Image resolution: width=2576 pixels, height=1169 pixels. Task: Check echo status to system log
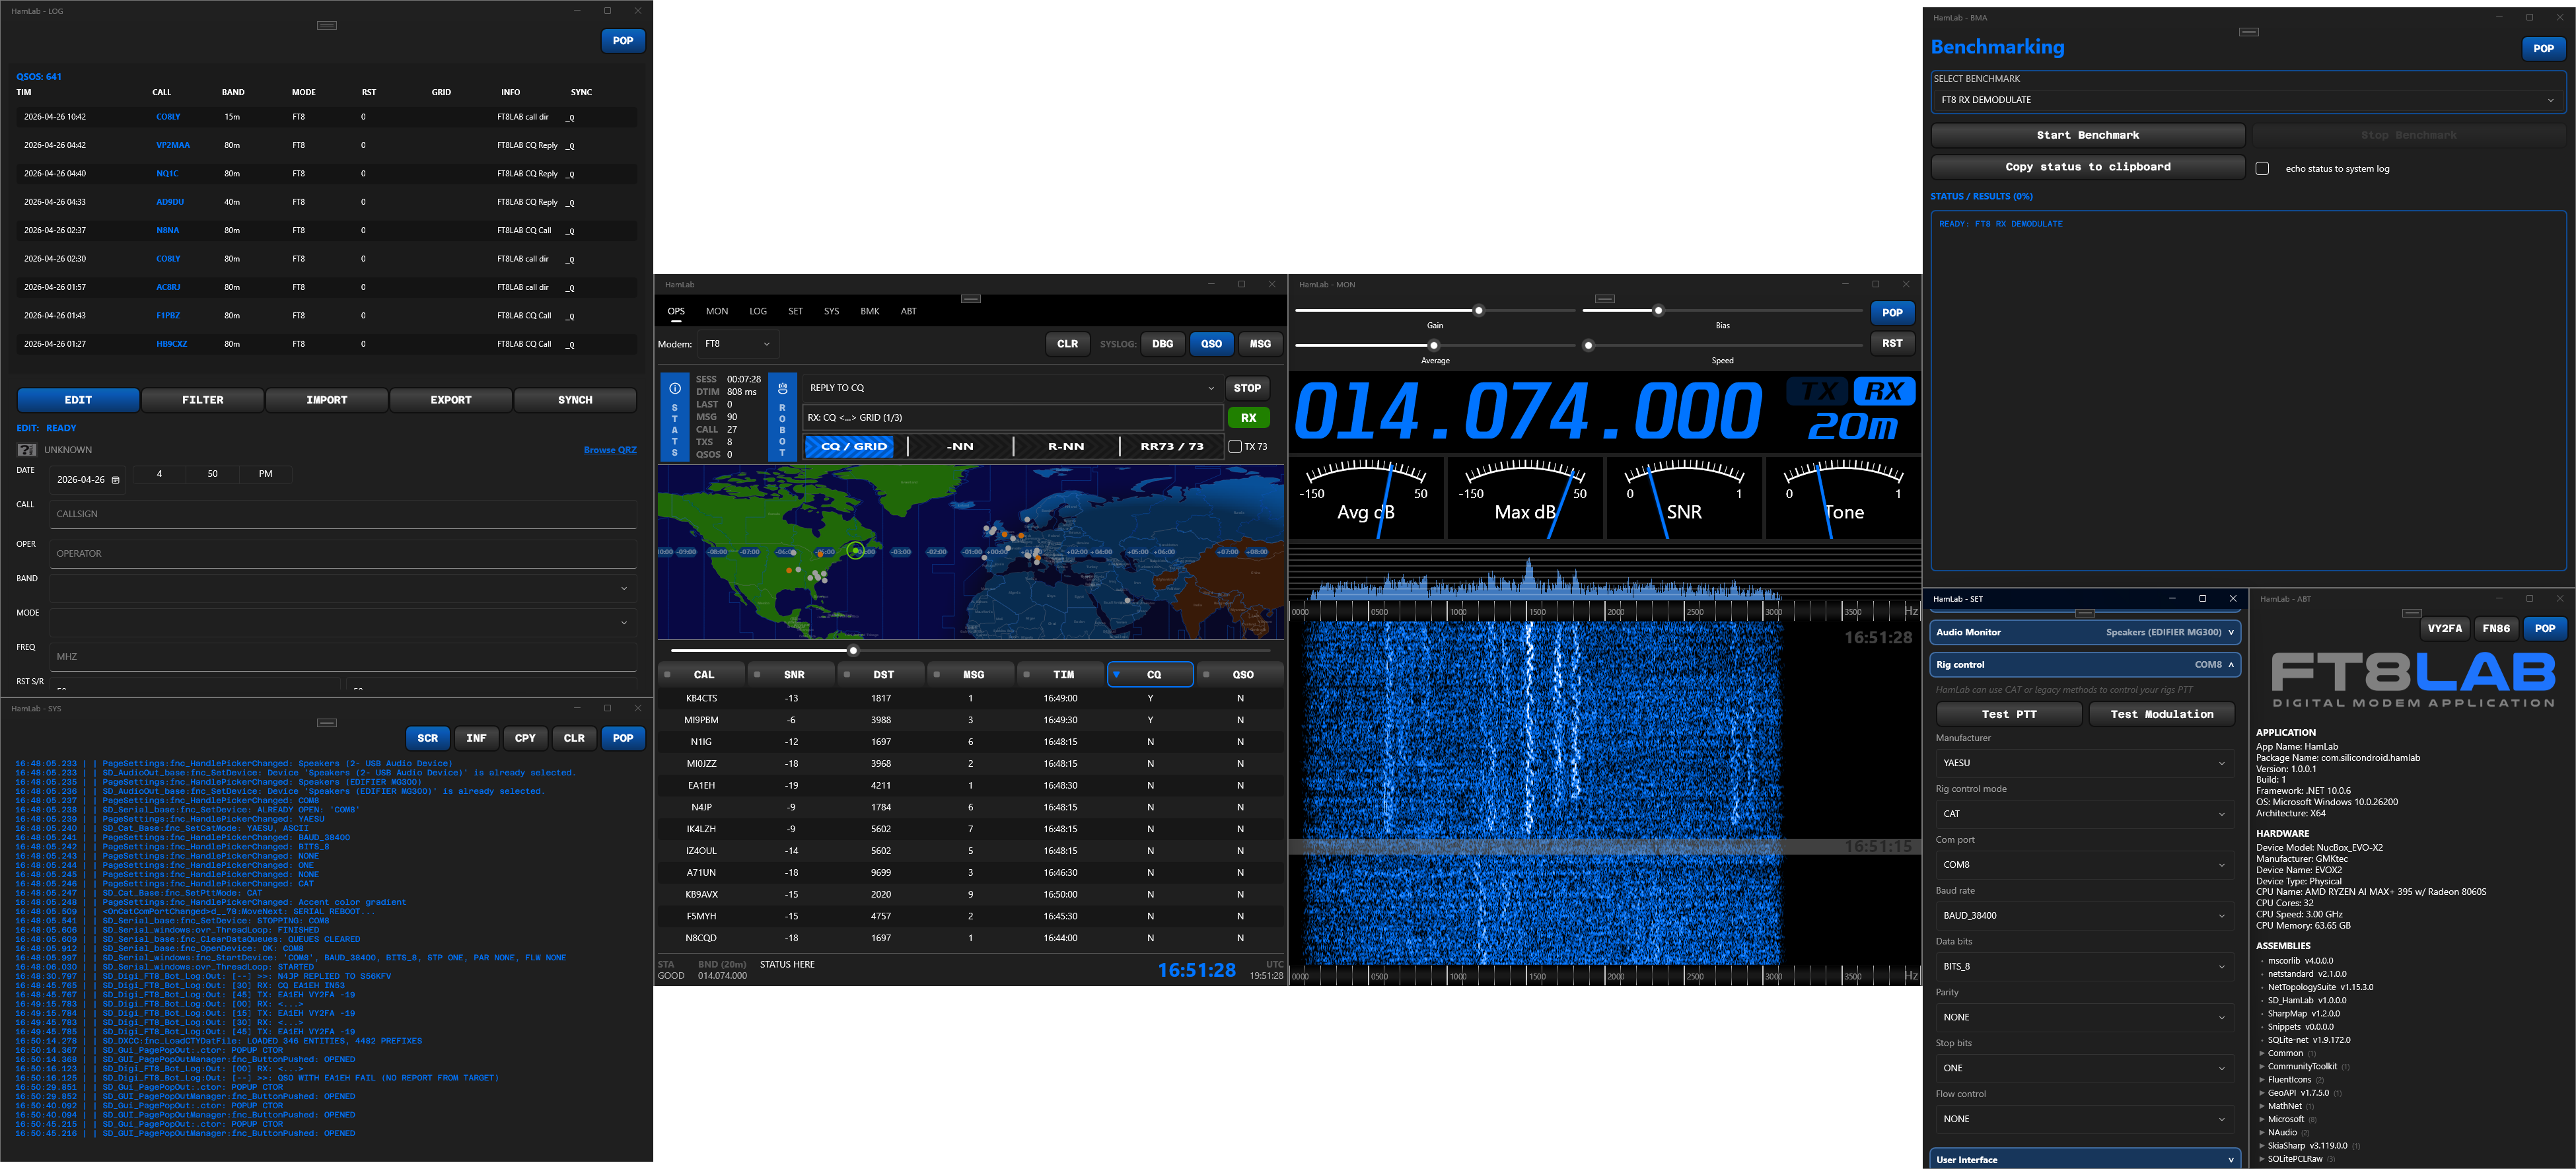tap(2262, 168)
